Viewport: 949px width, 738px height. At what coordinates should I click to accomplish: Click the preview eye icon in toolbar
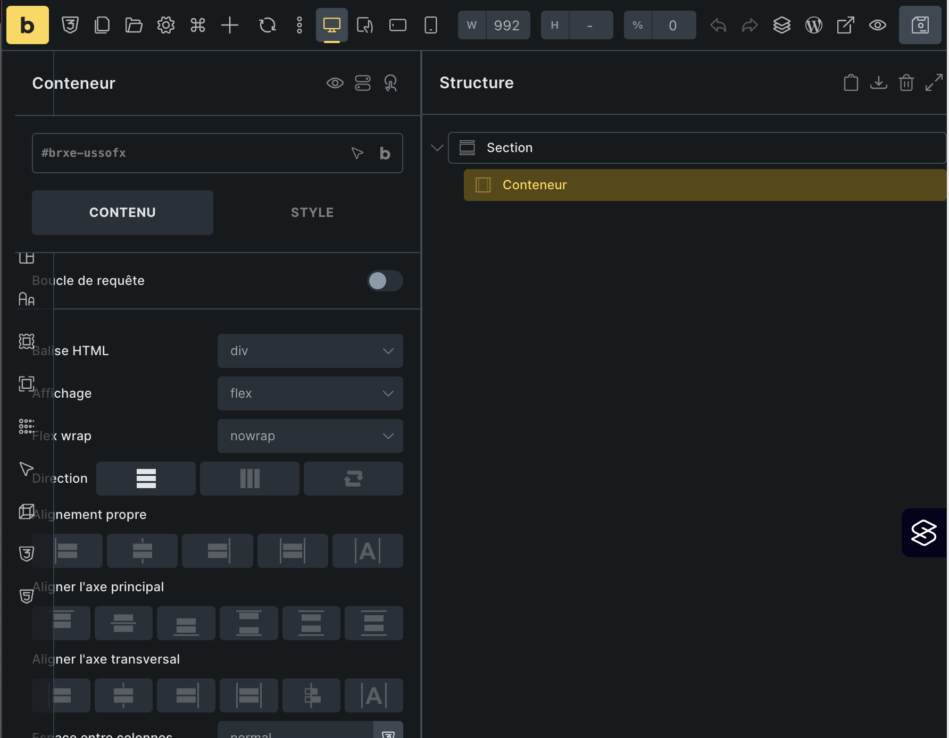point(878,25)
